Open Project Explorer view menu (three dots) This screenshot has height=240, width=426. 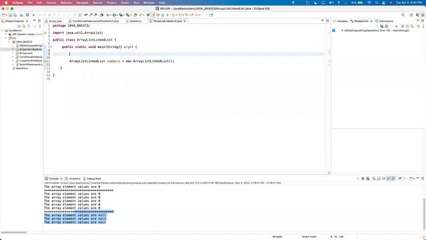point(40,26)
